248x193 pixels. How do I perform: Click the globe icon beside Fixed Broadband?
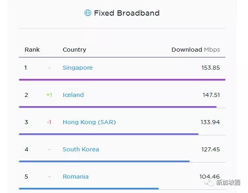[x=87, y=13]
